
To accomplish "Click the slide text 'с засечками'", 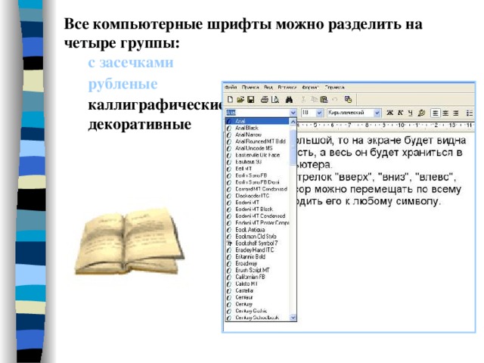I will click(x=131, y=63).
